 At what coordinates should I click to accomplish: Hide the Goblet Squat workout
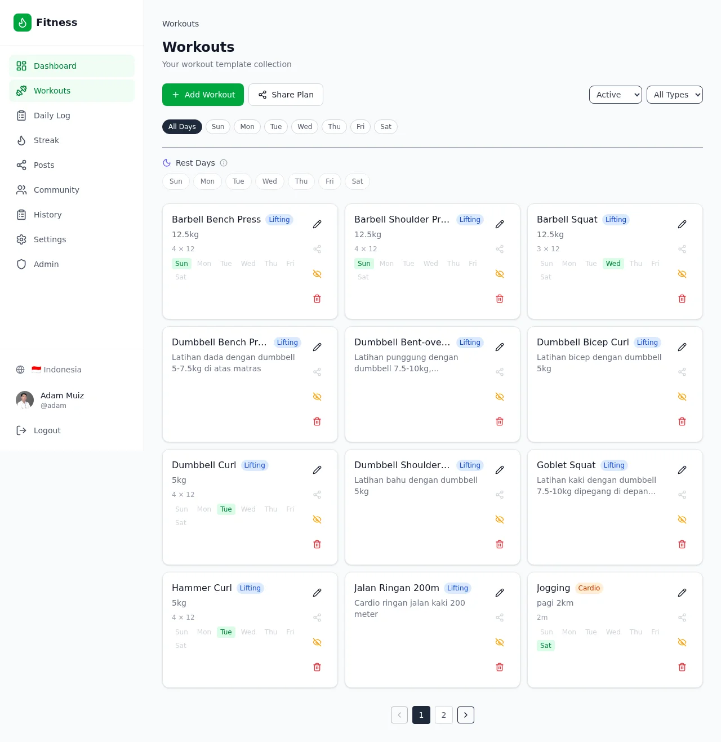pos(682,519)
